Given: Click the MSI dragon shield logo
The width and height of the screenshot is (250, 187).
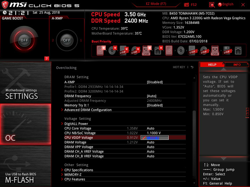Looking at the screenshot, I should coord(5,5).
